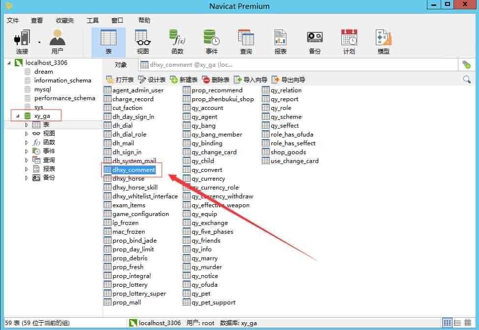Collapse the localhost_3306 connection node
The height and width of the screenshot is (330, 479).
click(9, 63)
